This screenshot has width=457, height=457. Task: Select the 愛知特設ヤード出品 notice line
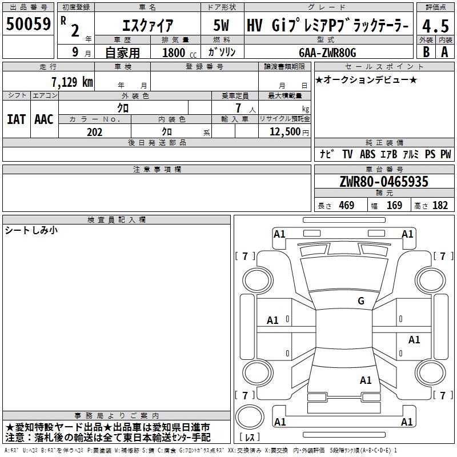pyautogui.click(x=107, y=427)
